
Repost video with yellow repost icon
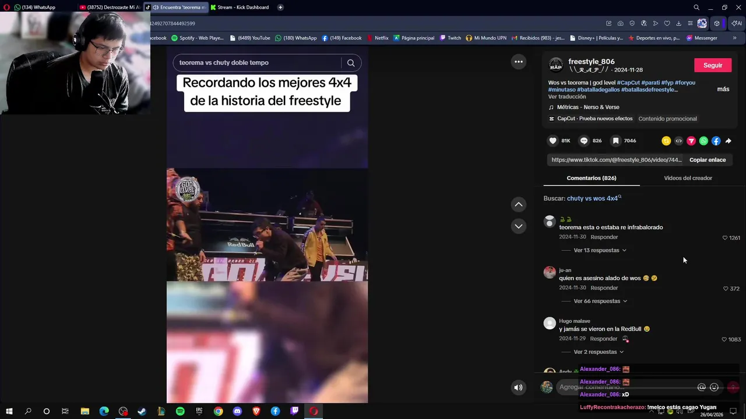(666, 141)
